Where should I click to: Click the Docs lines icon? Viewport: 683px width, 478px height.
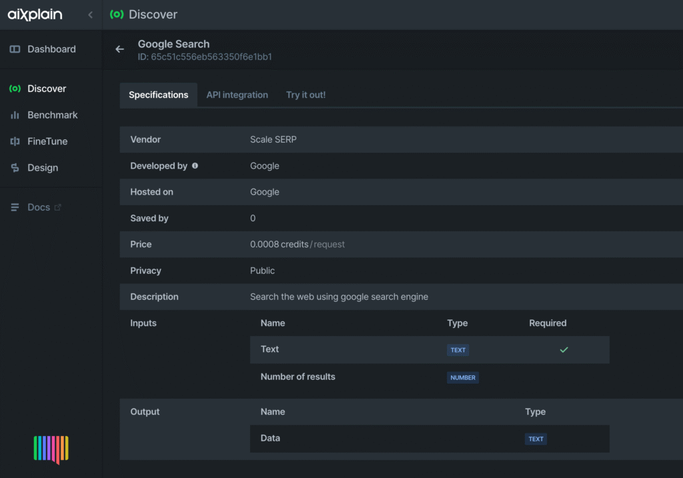tap(15, 207)
